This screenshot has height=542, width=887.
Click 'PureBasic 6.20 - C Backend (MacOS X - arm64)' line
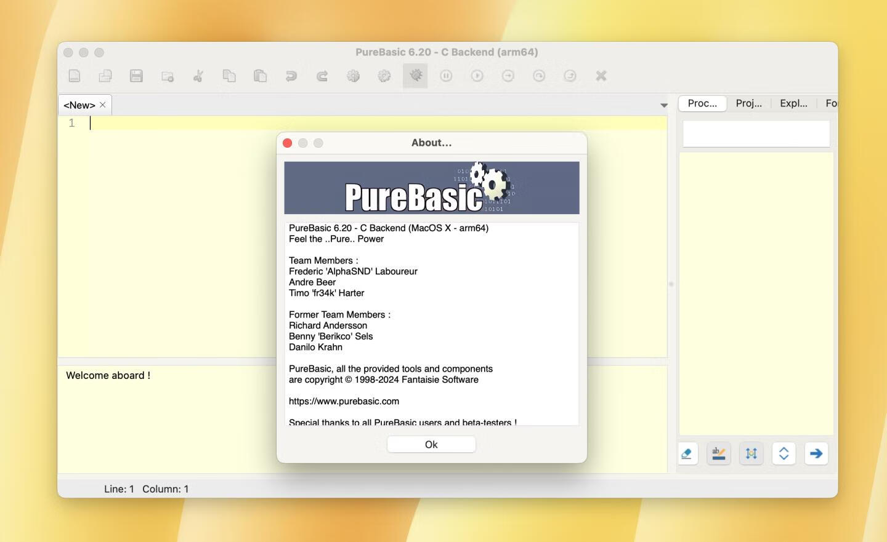coord(389,228)
